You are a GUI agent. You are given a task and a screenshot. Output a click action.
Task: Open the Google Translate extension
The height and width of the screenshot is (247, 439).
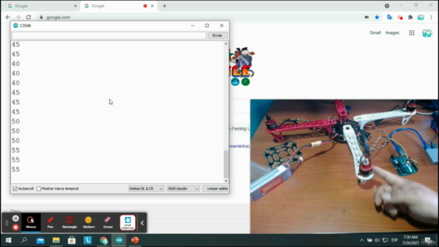coord(390,17)
